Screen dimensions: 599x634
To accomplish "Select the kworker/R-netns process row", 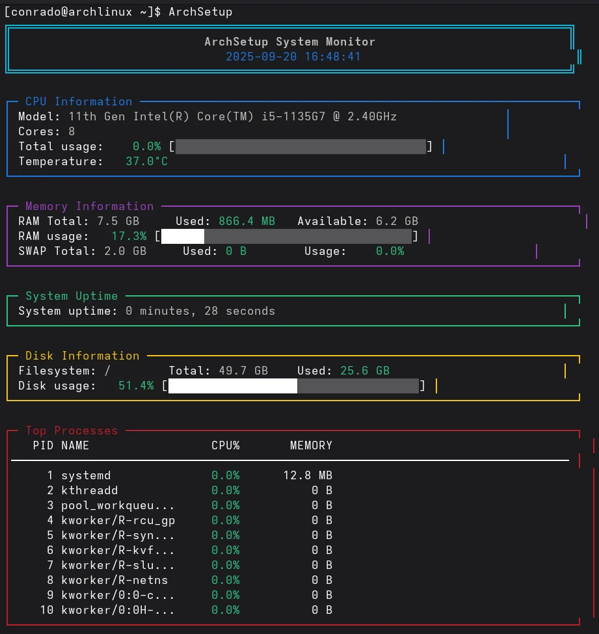I will pyautogui.click(x=114, y=580).
